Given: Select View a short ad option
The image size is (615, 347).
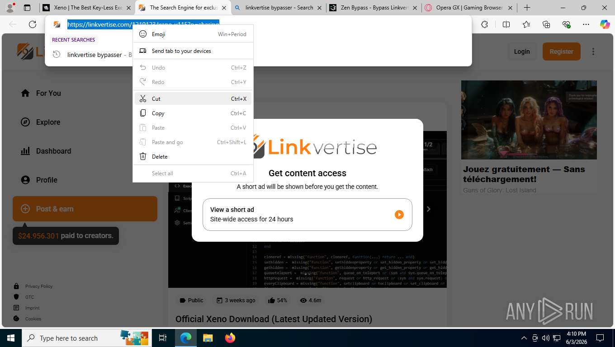Looking at the screenshot, I should (307, 215).
